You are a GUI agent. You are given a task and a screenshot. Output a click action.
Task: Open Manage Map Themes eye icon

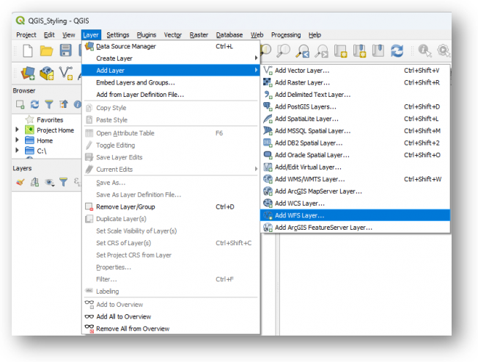tap(49, 183)
